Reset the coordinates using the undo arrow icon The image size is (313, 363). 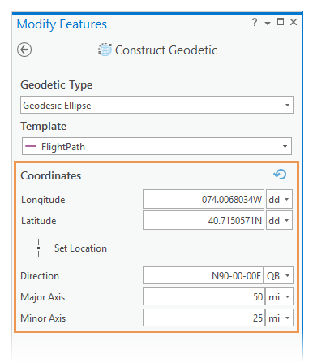[x=280, y=175]
